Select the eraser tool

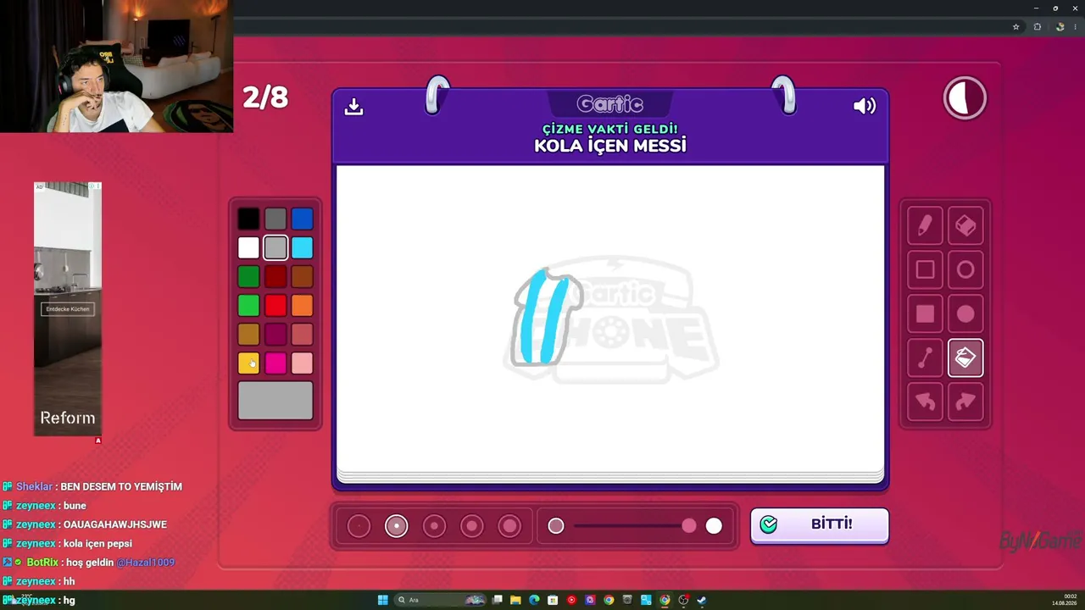pos(965,225)
